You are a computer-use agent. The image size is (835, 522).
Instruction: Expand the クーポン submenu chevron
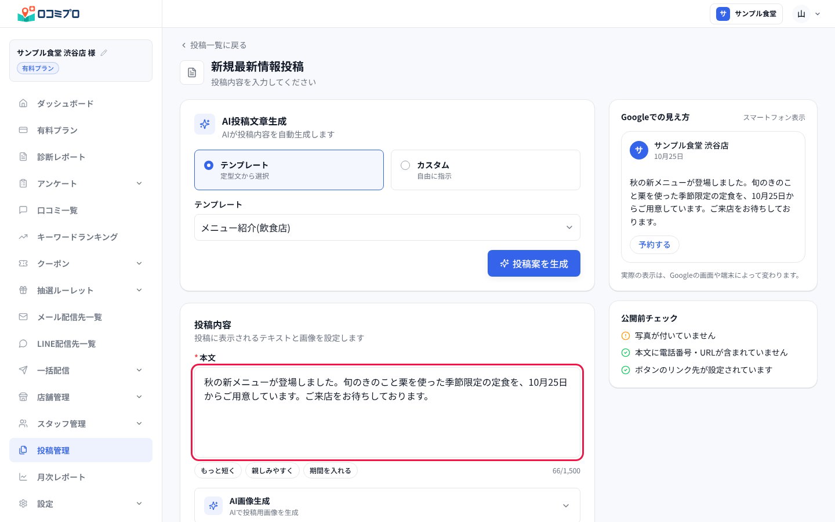click(139, 263)
